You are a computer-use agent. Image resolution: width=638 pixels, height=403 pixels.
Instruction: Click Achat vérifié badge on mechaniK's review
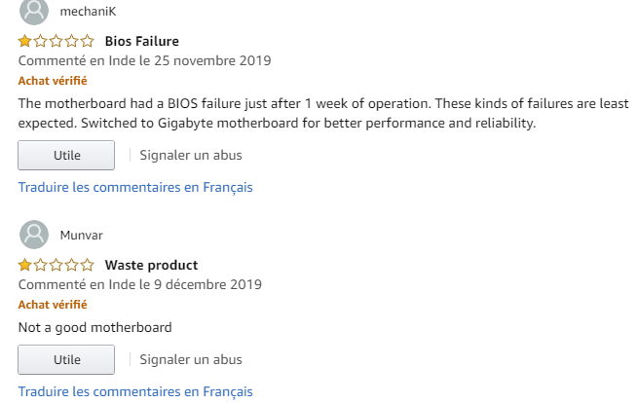coord(52,81)
